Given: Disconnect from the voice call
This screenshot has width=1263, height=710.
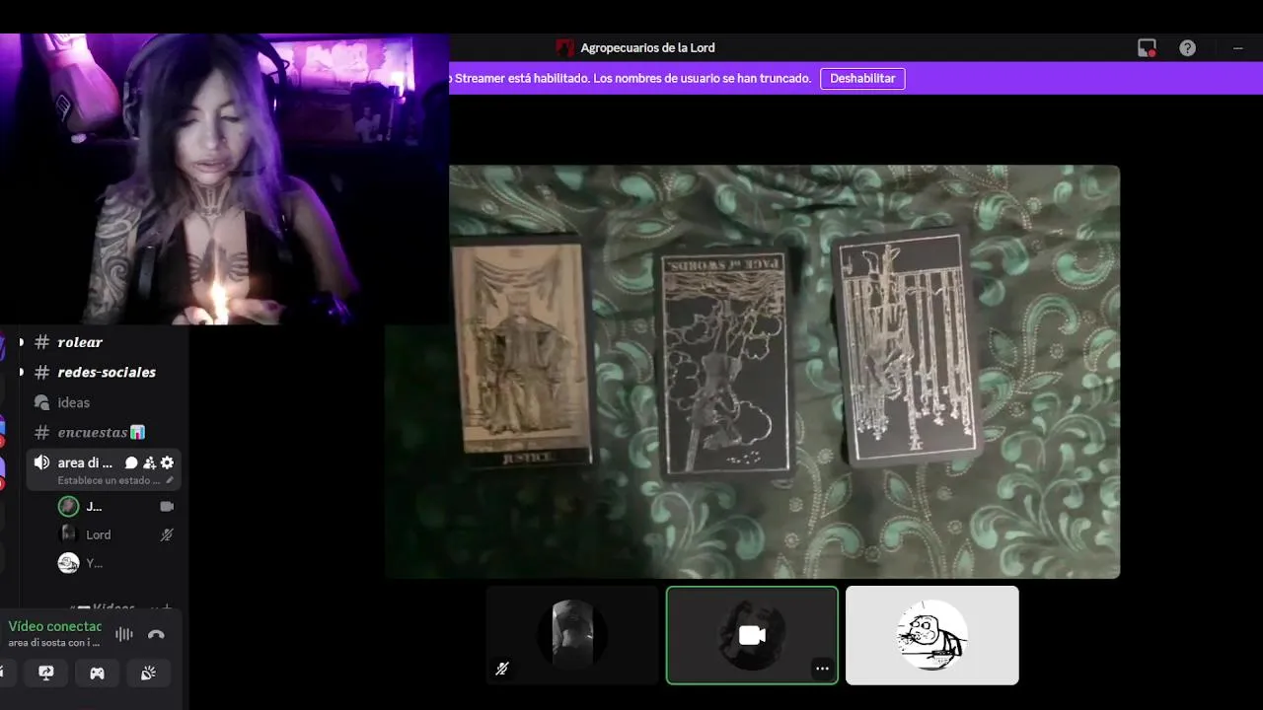Looking at the screenshot, I should [x=156, y=634].
